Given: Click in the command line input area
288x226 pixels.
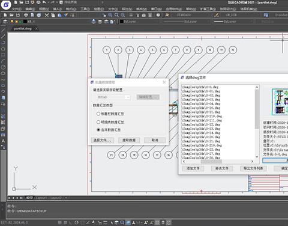Looking at the screenshot, I should [x=147, y=211].
